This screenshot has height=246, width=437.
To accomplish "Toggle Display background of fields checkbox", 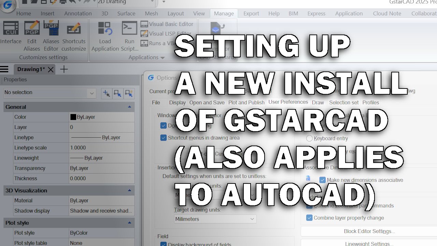I will click(164, 244).
